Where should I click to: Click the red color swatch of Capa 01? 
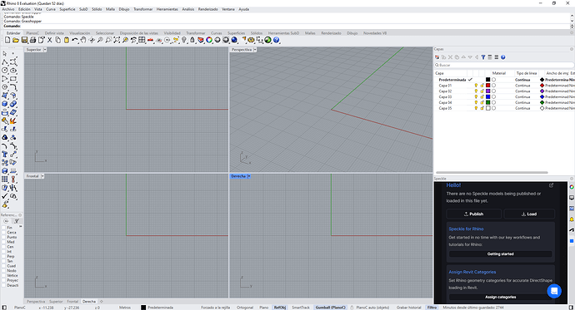[x=488, y=86]
